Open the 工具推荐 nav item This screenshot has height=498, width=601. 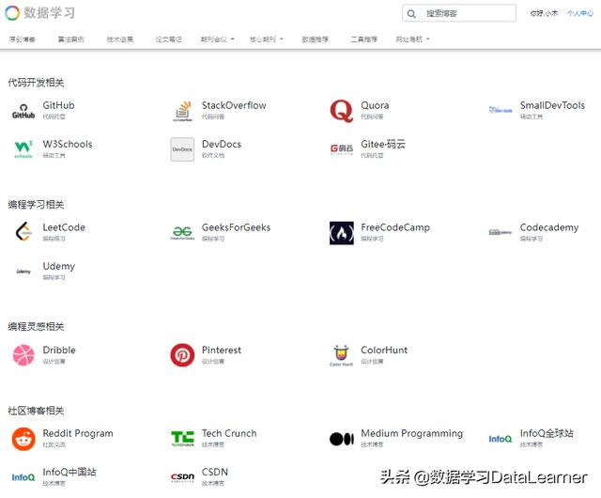point(363,39)
